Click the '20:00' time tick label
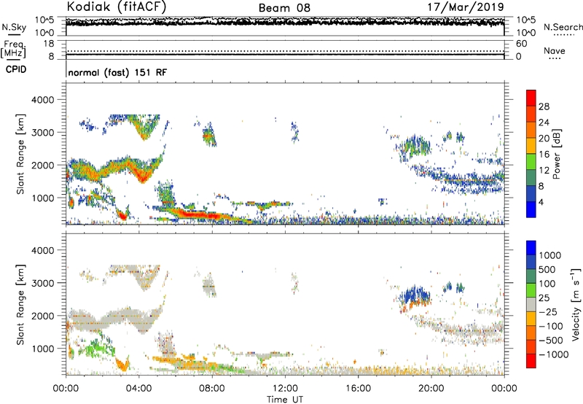 pyautogui.click(x=431, y=389)
